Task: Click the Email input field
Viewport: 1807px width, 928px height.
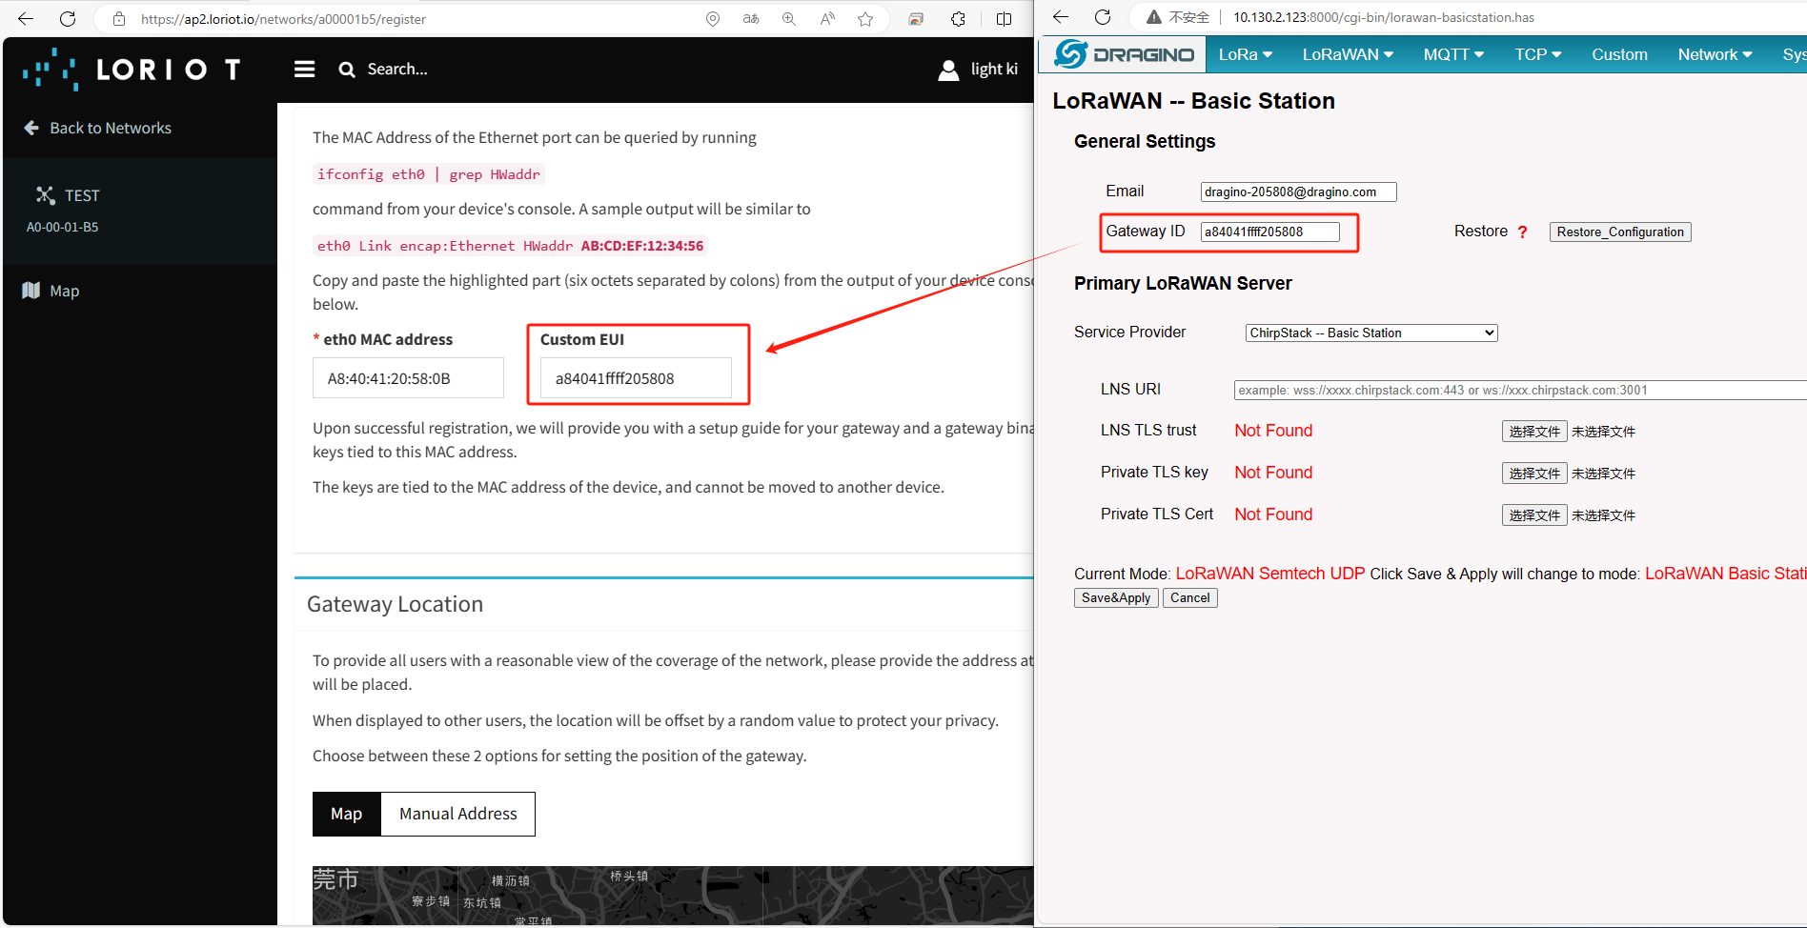Action: 1298,192
